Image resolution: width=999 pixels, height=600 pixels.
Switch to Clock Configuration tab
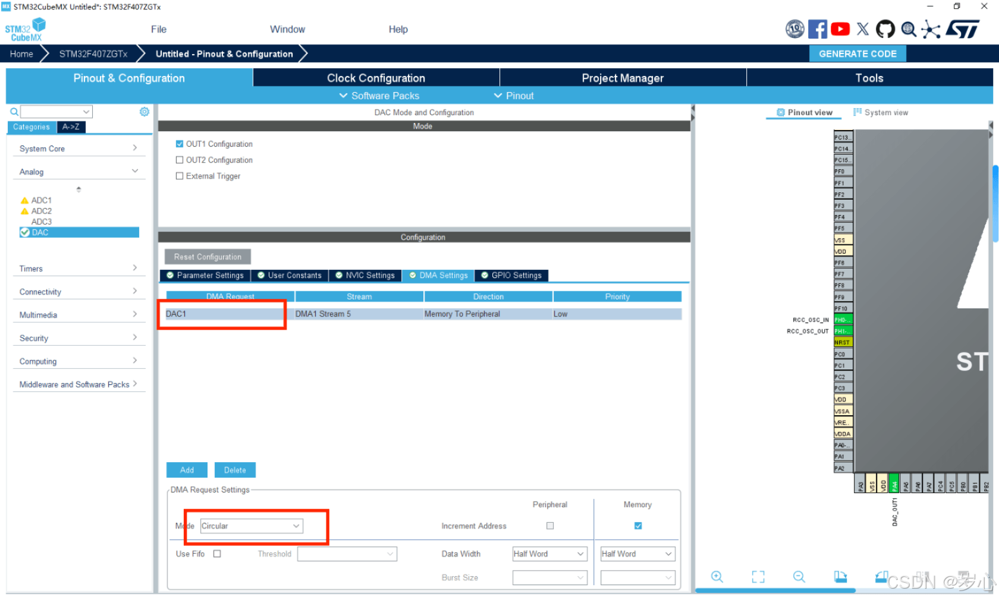[376, 78]
